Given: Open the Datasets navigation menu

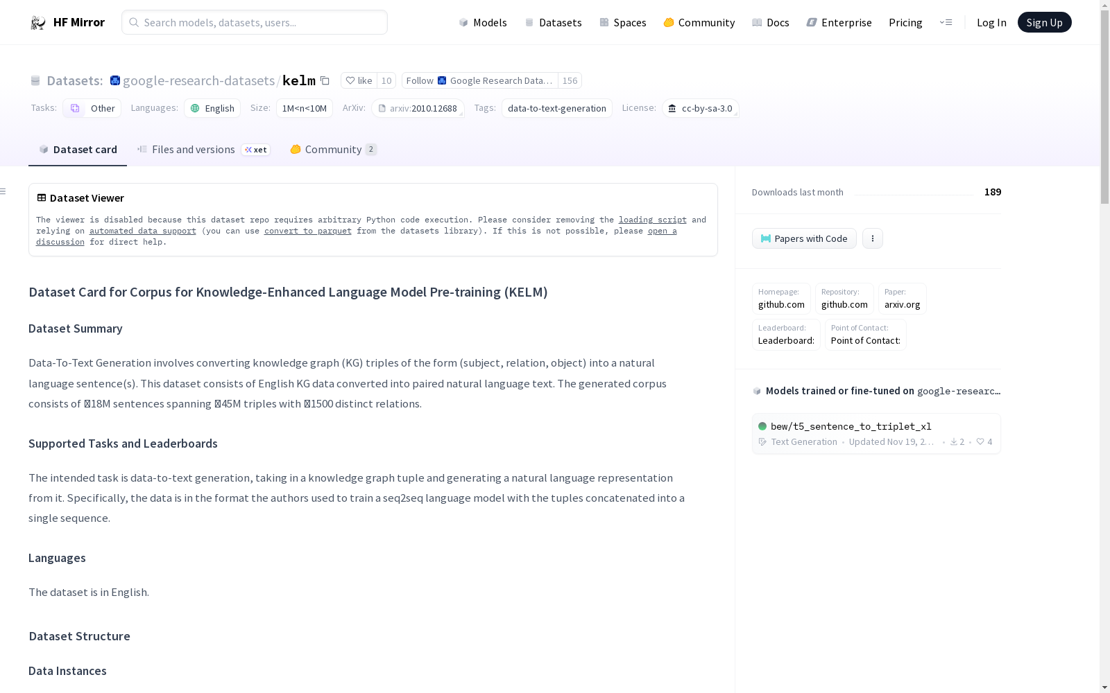Looking at the screenshot, I should tap(553, 22).
